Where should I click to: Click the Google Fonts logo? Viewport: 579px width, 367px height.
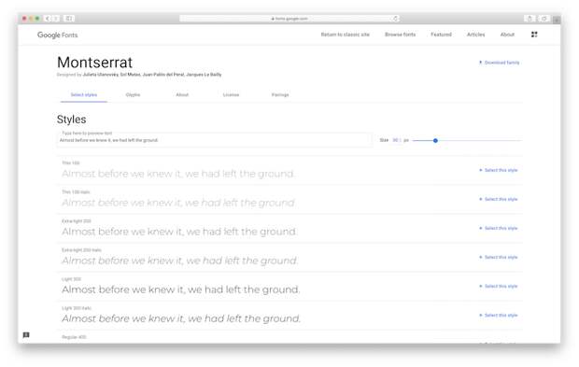57,35
